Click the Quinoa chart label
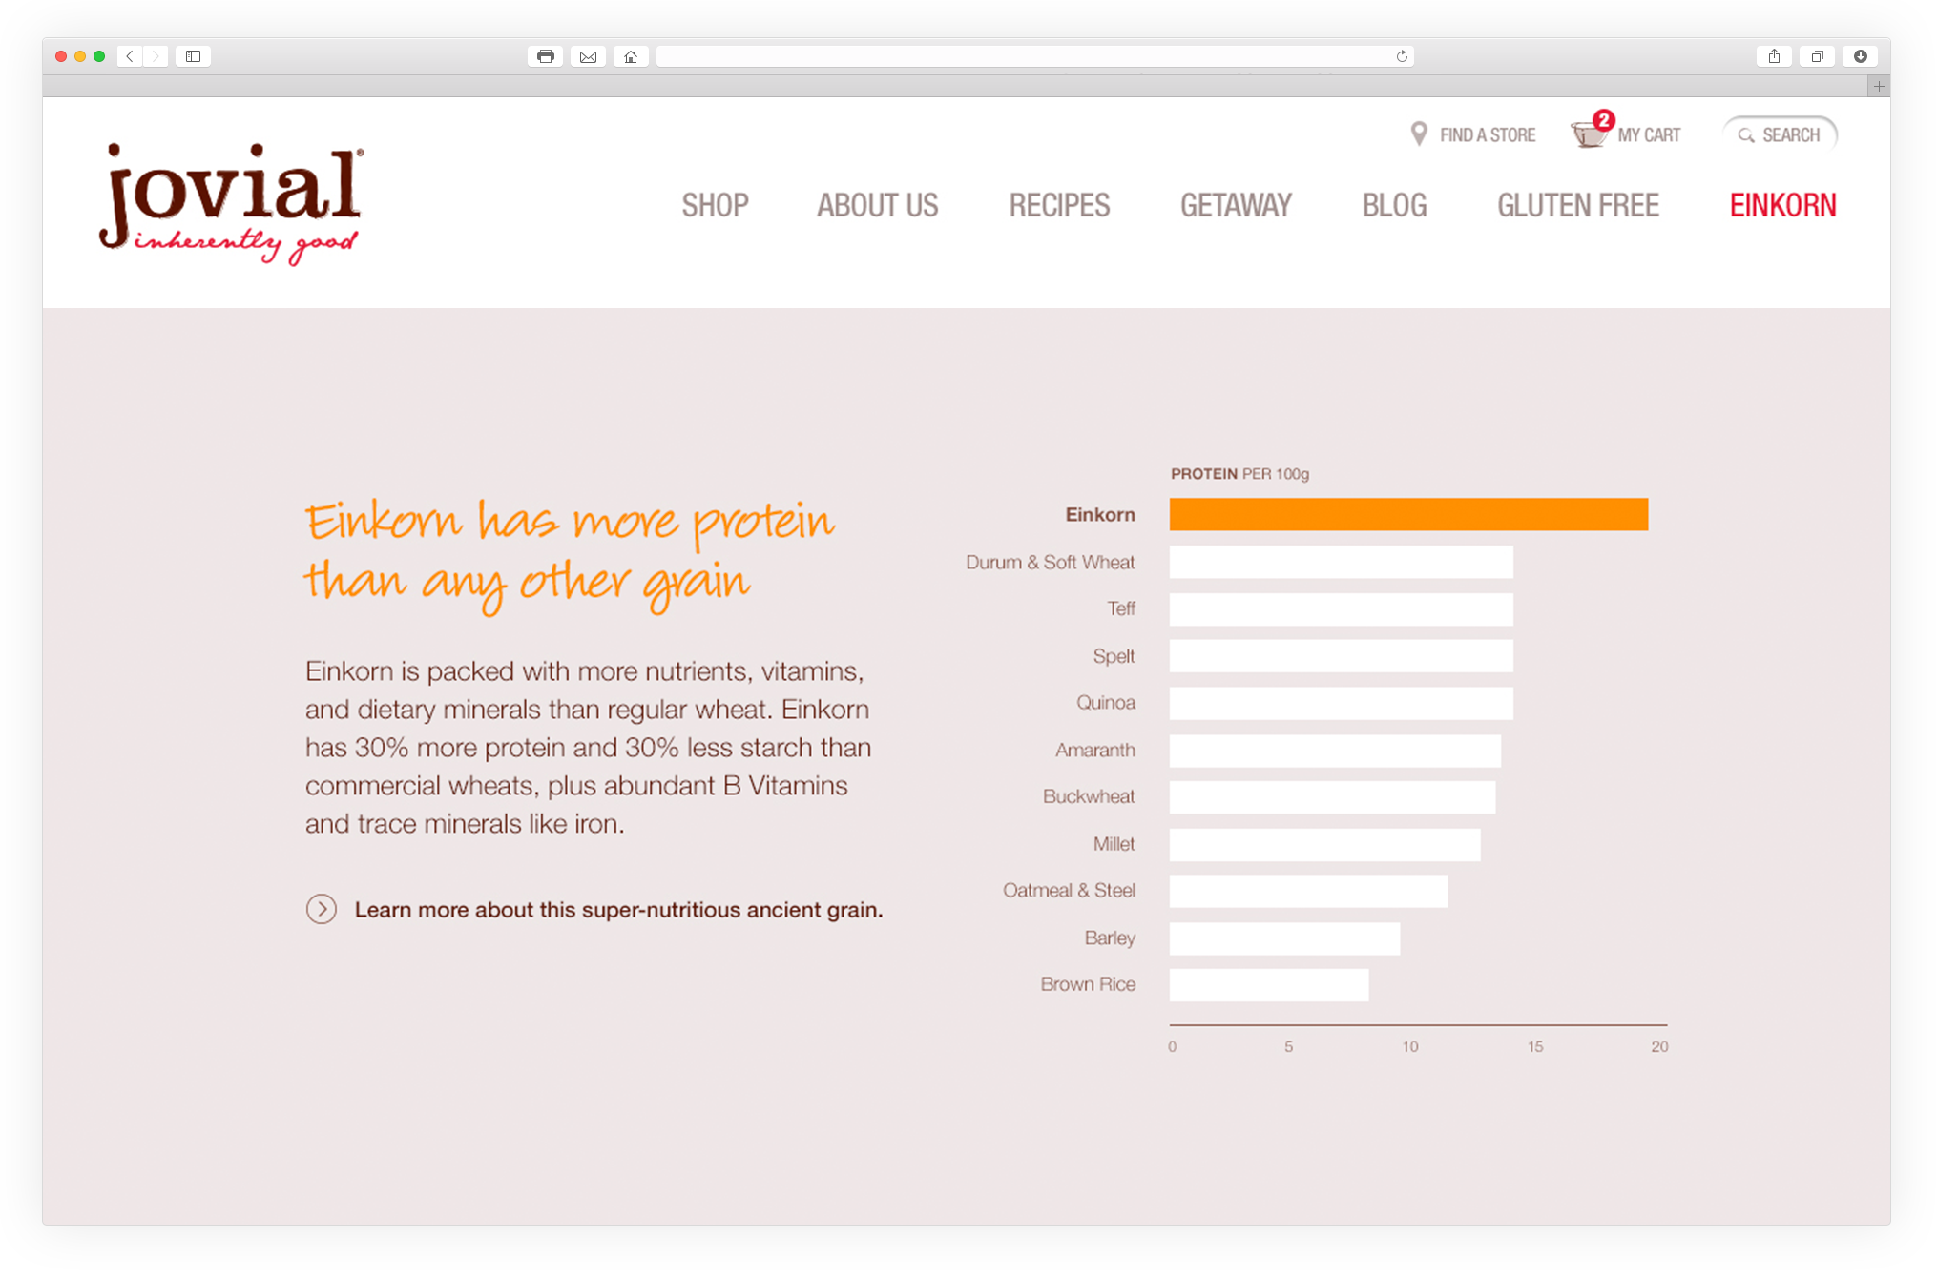This screenshot has width=1937, height=1278. (1106, 703)
